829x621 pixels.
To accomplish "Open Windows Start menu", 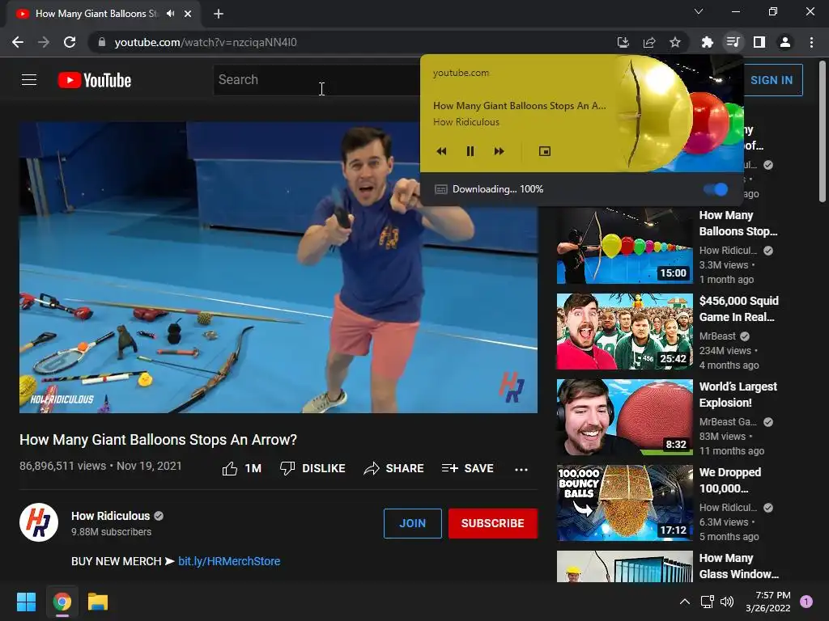I will pos(26,602).
